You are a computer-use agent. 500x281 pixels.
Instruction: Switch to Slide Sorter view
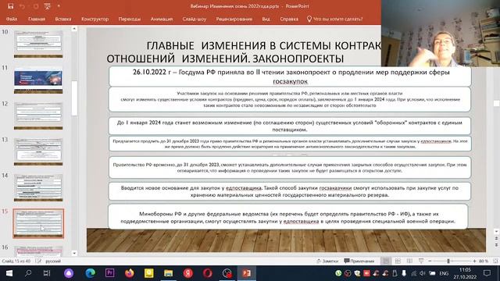tap(398, 261)
